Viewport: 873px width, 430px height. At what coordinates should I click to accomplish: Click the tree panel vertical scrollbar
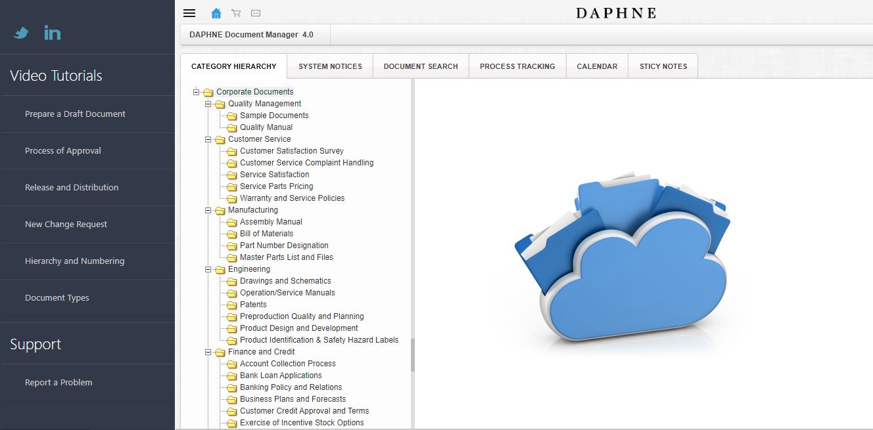(x=413, y=355)
